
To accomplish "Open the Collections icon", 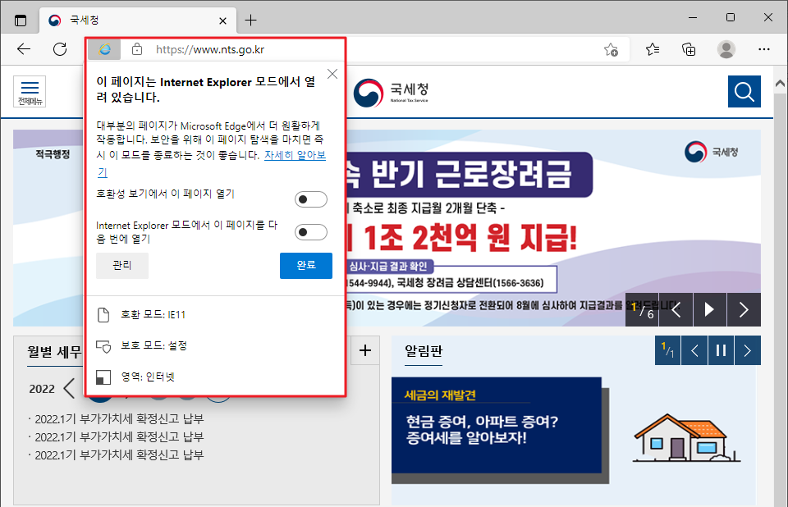I will (x=689, y=49).
